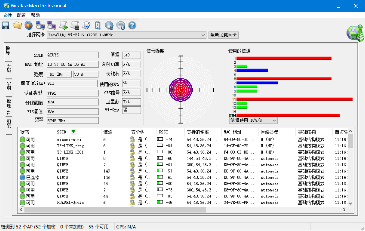Click the green status icon for TP-LINK_feng
Image resolution: width=365 pixels, height=231 pixels.
pyautogui.click(x=23, y=146)
